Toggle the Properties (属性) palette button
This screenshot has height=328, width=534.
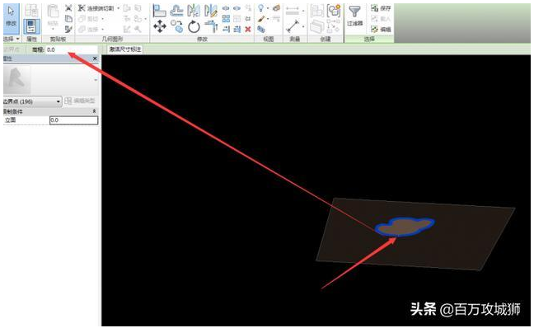click(x=31, y=26)
